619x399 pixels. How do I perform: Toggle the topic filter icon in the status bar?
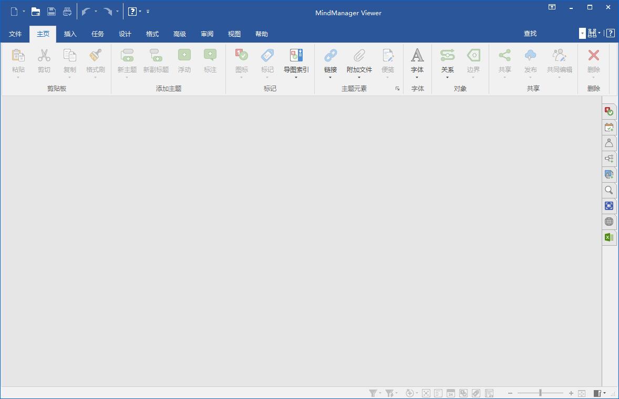point(373,393)
